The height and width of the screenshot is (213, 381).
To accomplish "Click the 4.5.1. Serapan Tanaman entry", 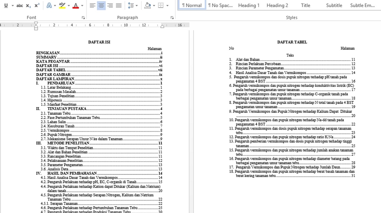I will tap(101, 203).
